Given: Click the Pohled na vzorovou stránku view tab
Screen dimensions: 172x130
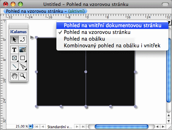Looking at the screenshot, I should tap(45, 11).
